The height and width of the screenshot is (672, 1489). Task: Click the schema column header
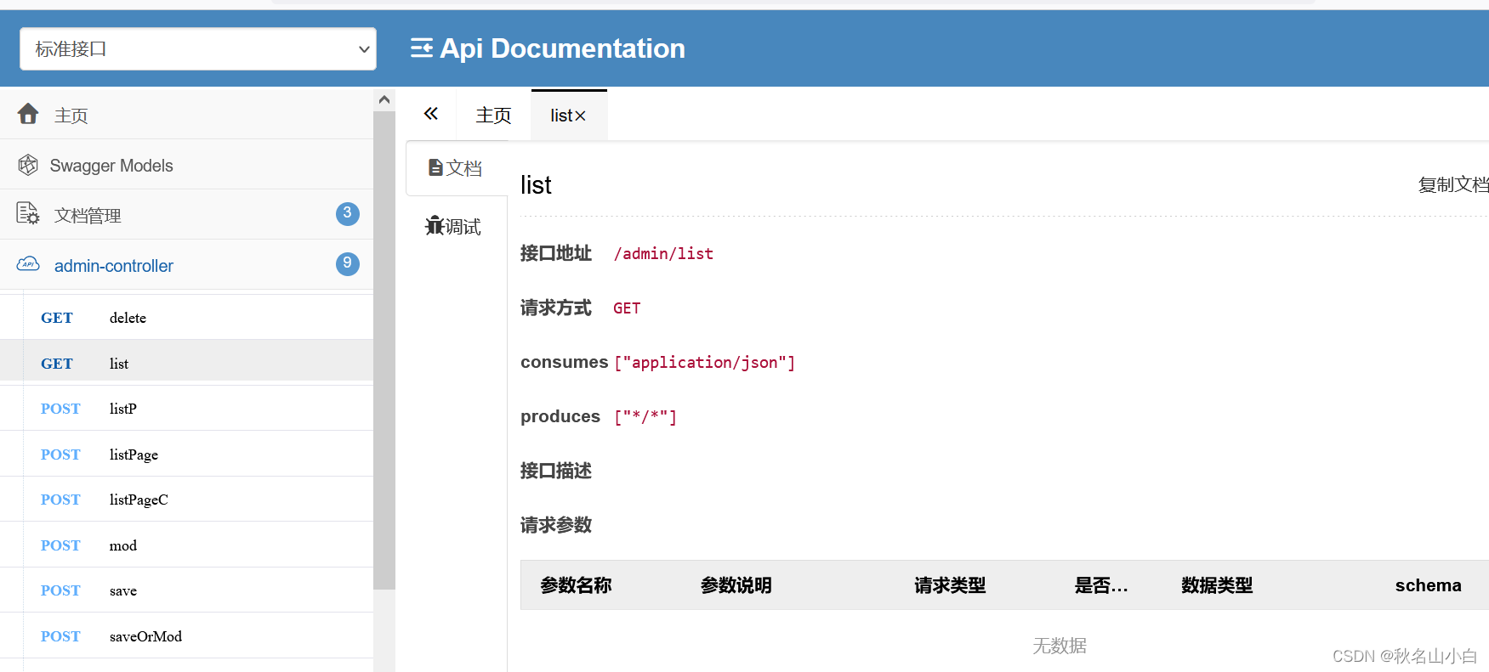tap(1428, 584)
